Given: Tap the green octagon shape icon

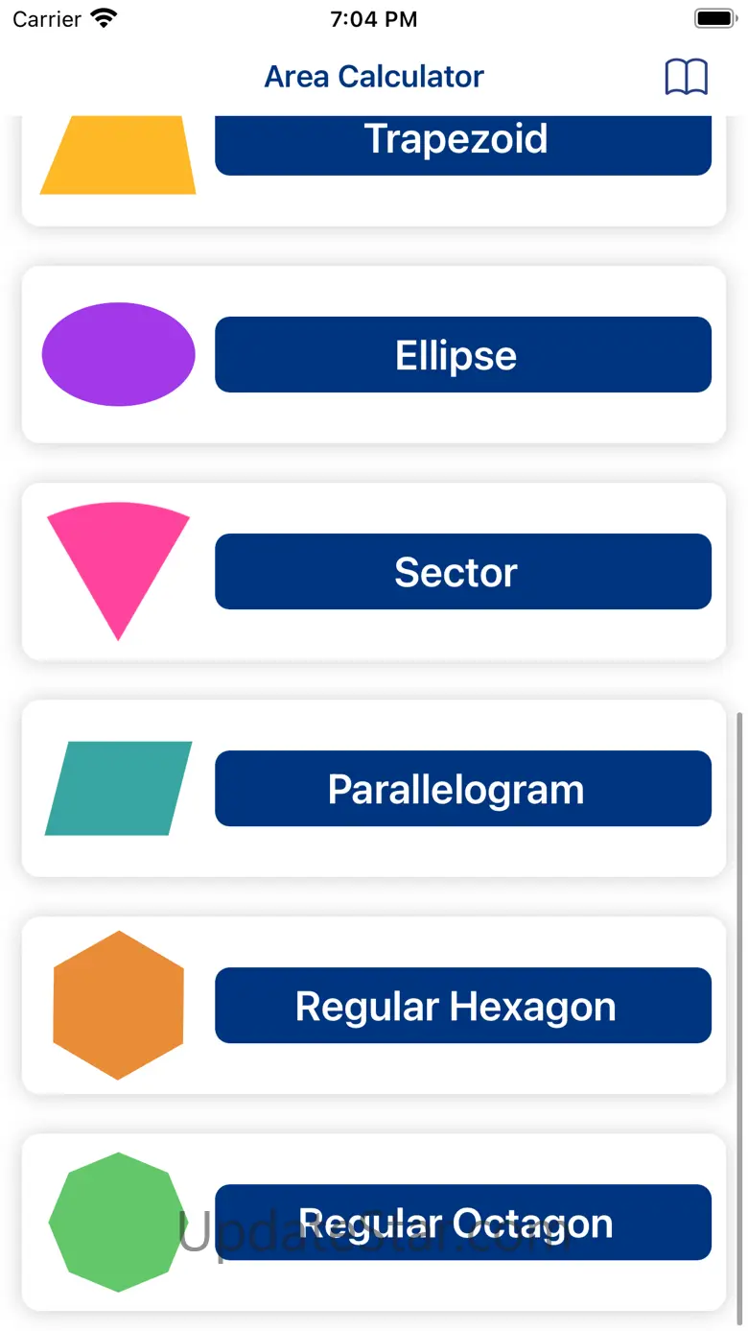Looking at the screenshot, I should [x=118, y=1222].
